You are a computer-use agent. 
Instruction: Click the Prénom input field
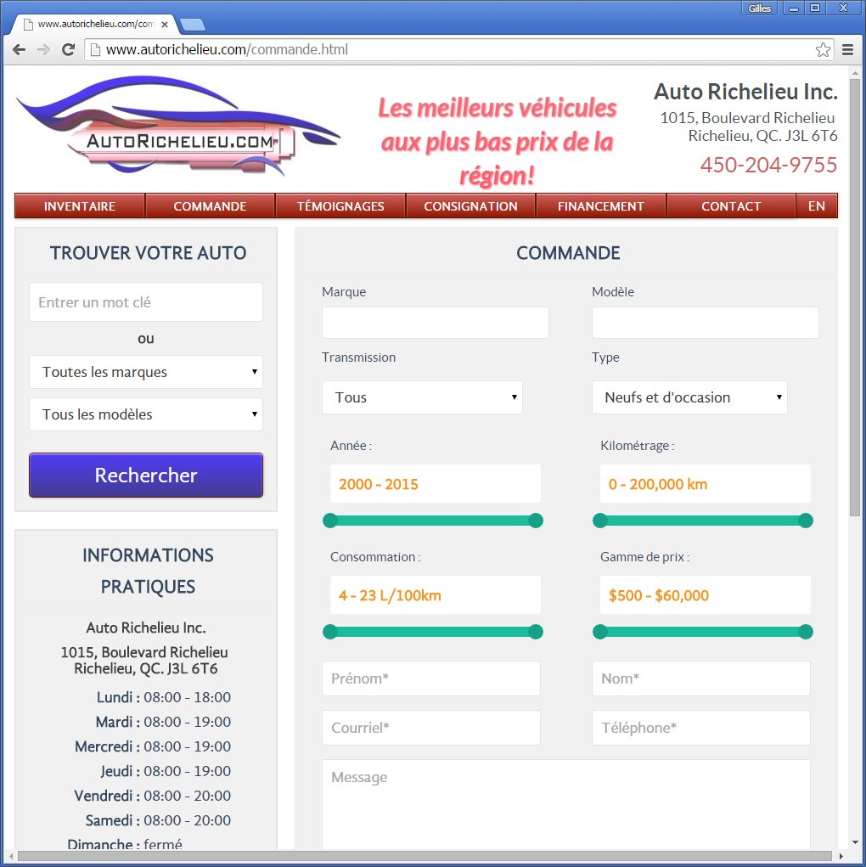[431, 679]
